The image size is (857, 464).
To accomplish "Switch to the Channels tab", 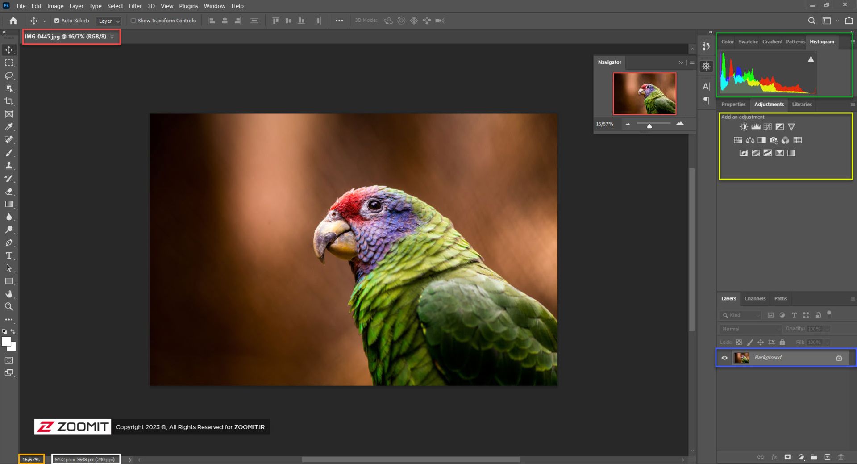I will tap(755, 298).
